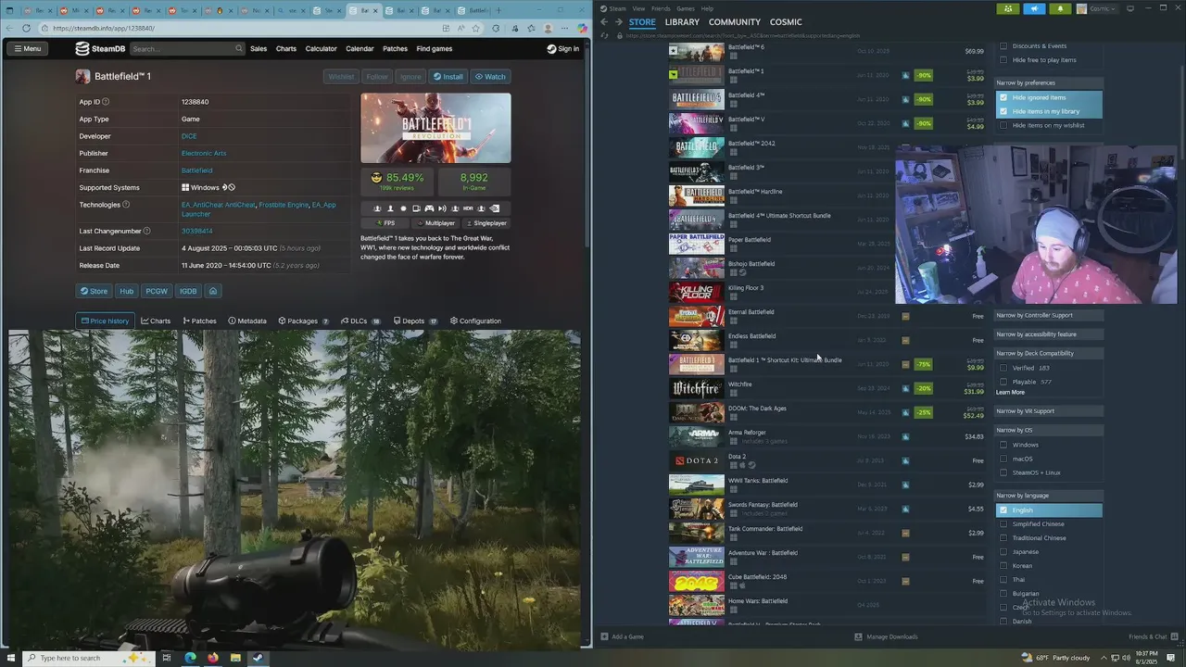Click the Last Changenumber info icon

pyautogui.click(x=146, y=231)
